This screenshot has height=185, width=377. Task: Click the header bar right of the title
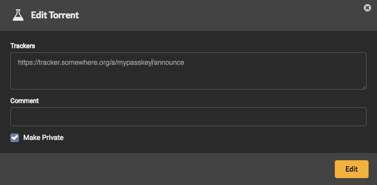(216, 15)
